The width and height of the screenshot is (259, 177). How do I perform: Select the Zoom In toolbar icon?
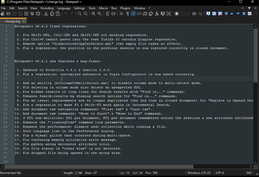click(93, 14)
